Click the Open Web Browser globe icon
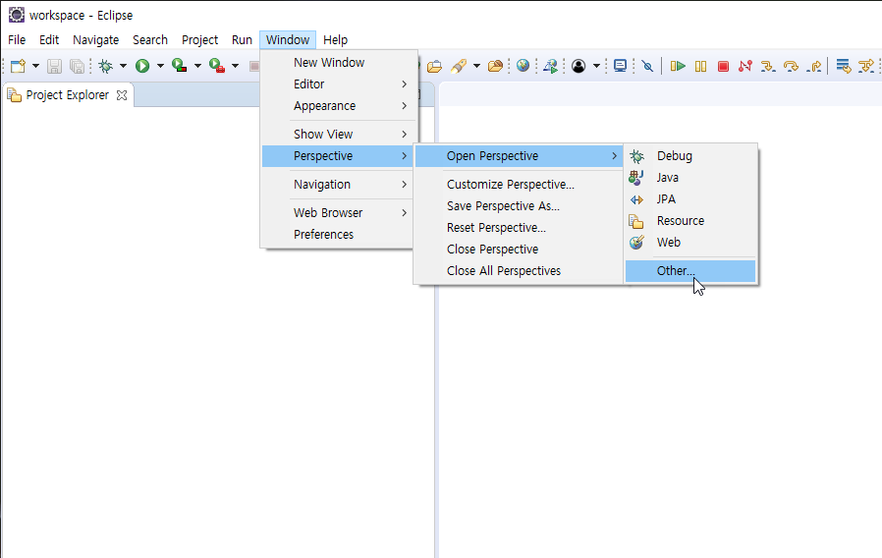The height and width of the screenshot is (558, 882). [524, 66]
